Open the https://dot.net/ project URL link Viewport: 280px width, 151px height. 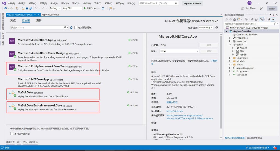click(x=174, y=111)
